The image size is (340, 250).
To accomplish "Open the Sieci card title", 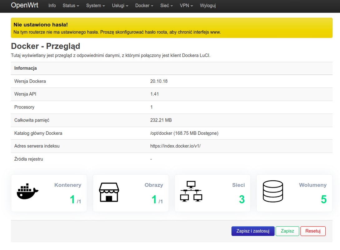I will point(238,185).
